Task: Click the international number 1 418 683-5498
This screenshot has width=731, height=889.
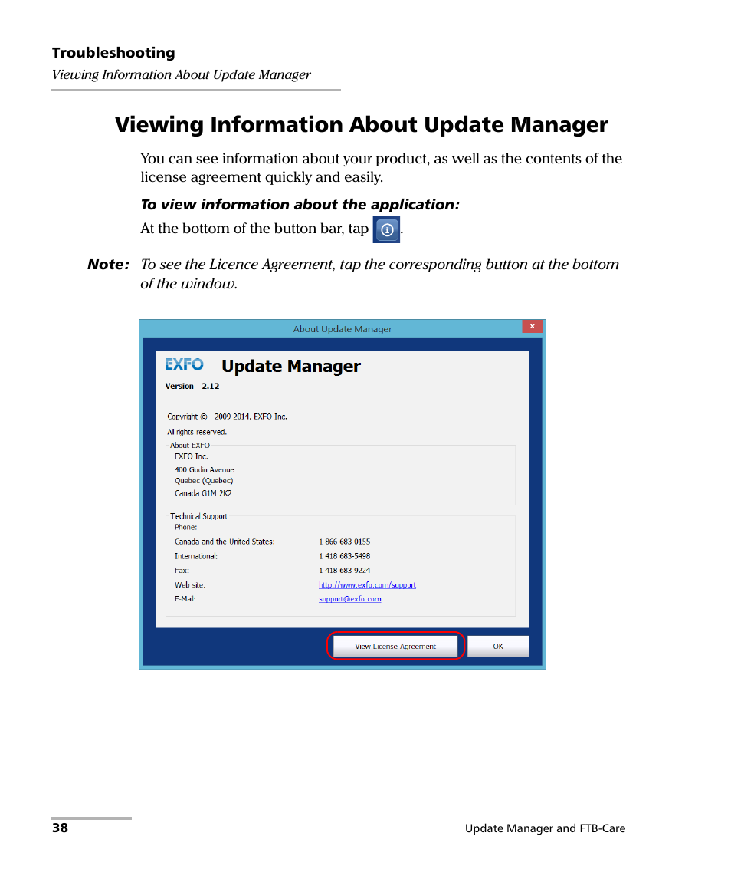Action: [x=344, y=556]
